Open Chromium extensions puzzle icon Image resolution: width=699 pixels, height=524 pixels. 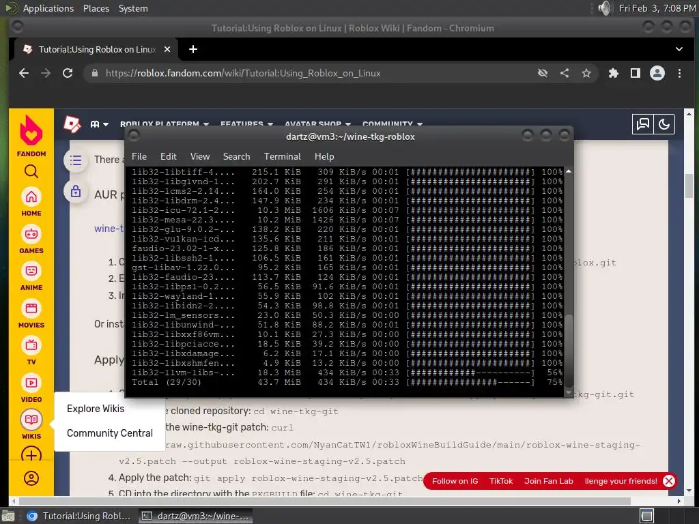(614, 73)
